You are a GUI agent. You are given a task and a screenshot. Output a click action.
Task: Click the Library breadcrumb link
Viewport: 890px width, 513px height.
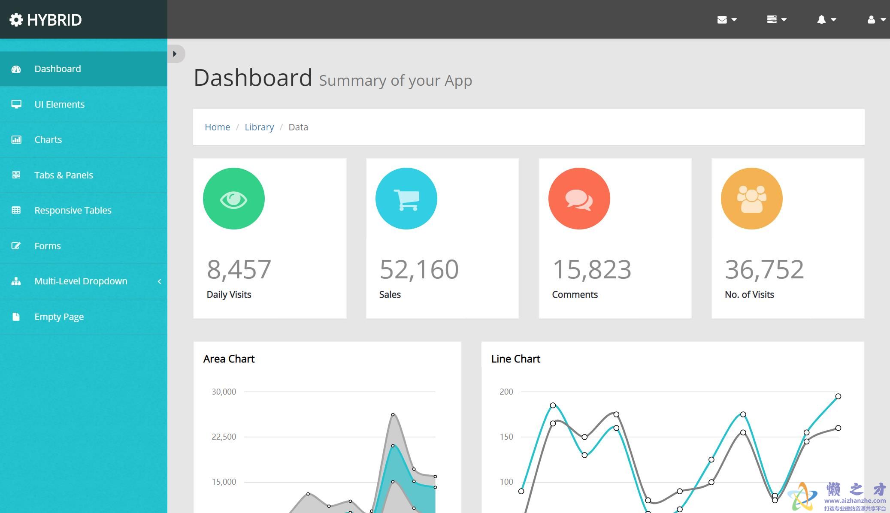point(259,127)
